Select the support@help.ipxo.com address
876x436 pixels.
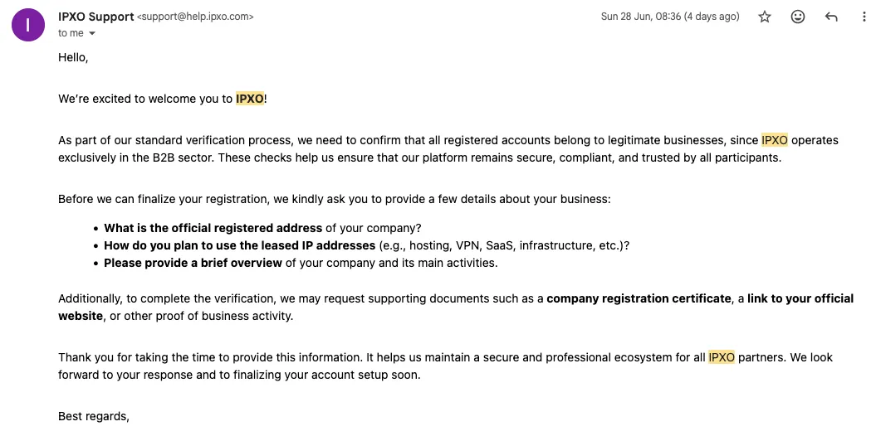tap(195, 17)
